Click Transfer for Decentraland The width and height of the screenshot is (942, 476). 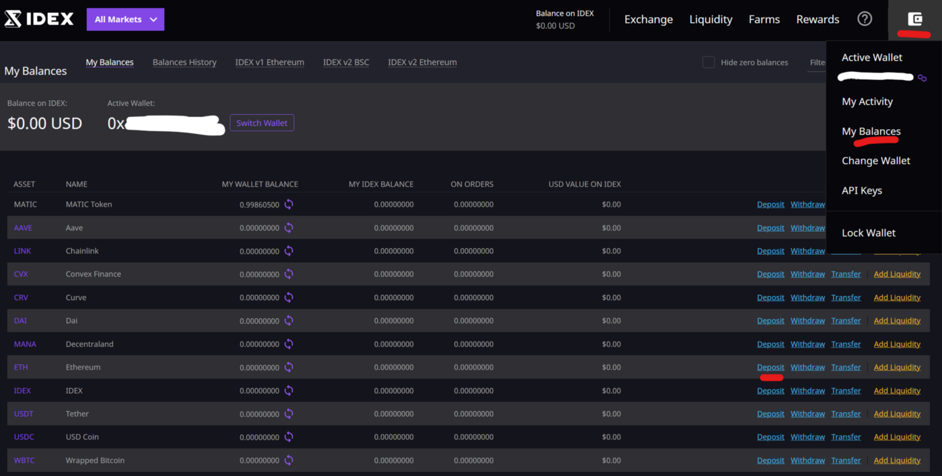pos(846,344)
